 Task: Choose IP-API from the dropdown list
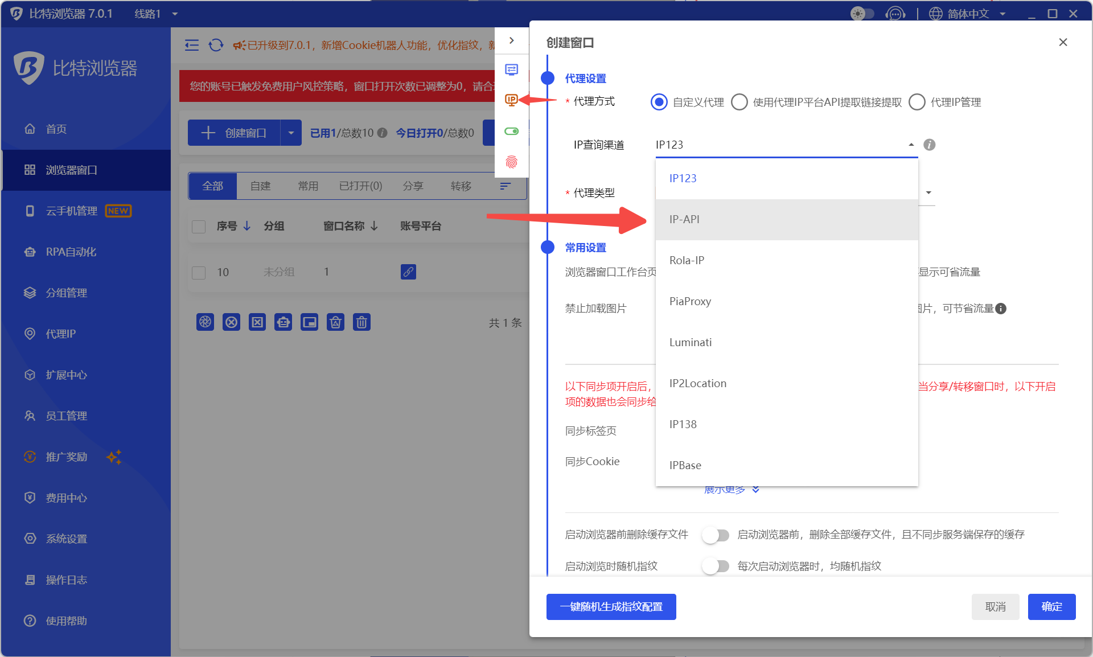coord(787,220)
